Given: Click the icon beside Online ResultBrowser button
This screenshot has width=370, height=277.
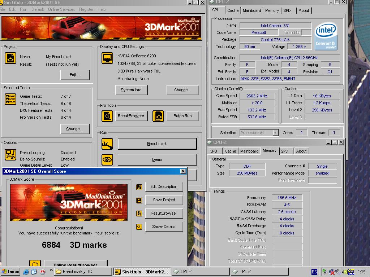Looking at the screenshot, I should (35, 263).
